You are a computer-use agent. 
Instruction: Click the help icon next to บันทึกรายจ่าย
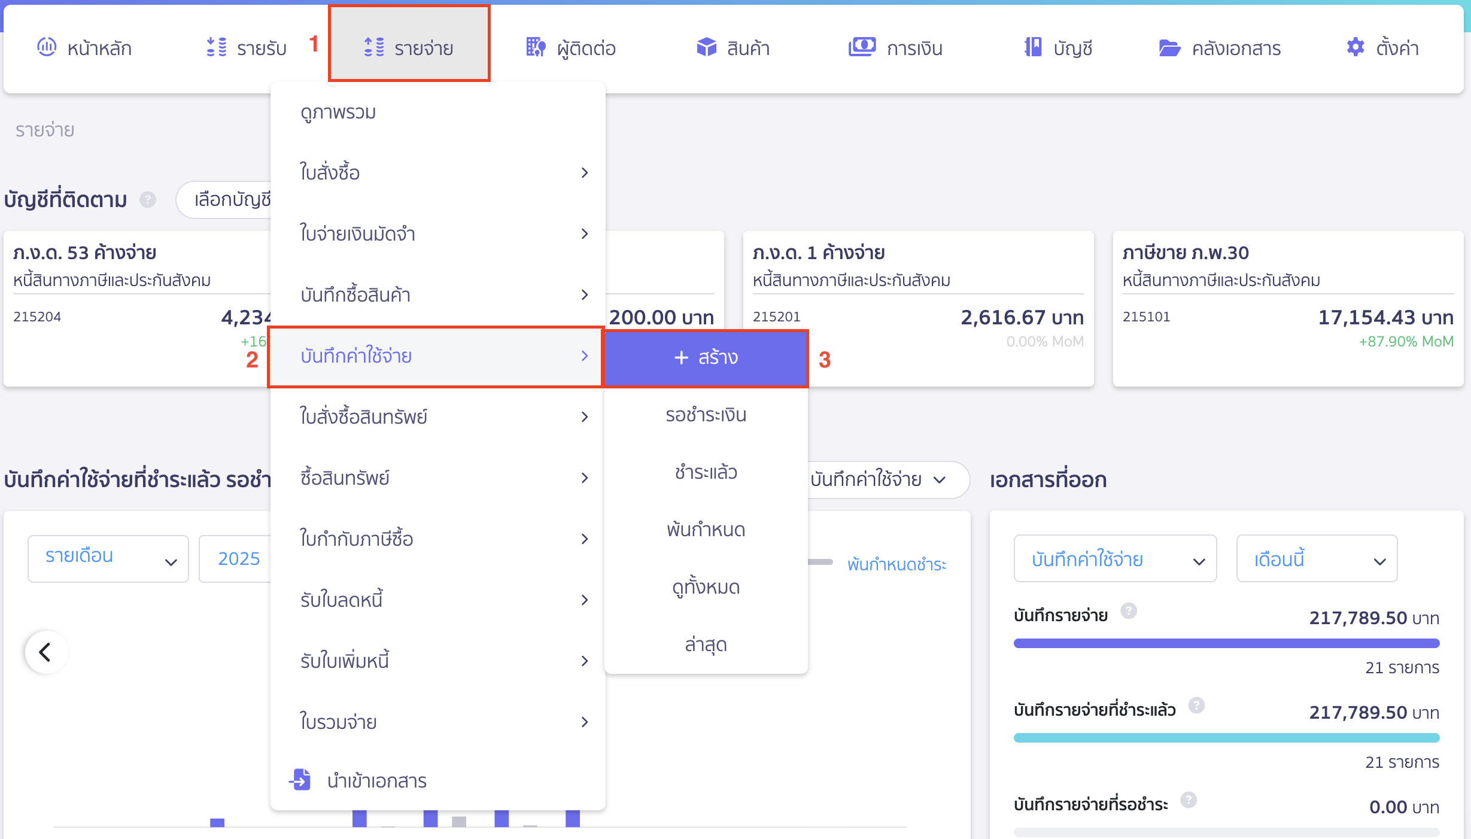point(1129,610)
